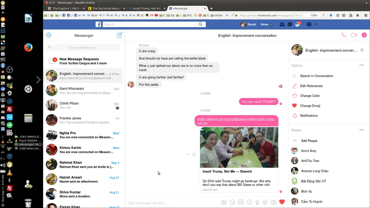Open conversation settings gear beside group name

click(362, 50)
